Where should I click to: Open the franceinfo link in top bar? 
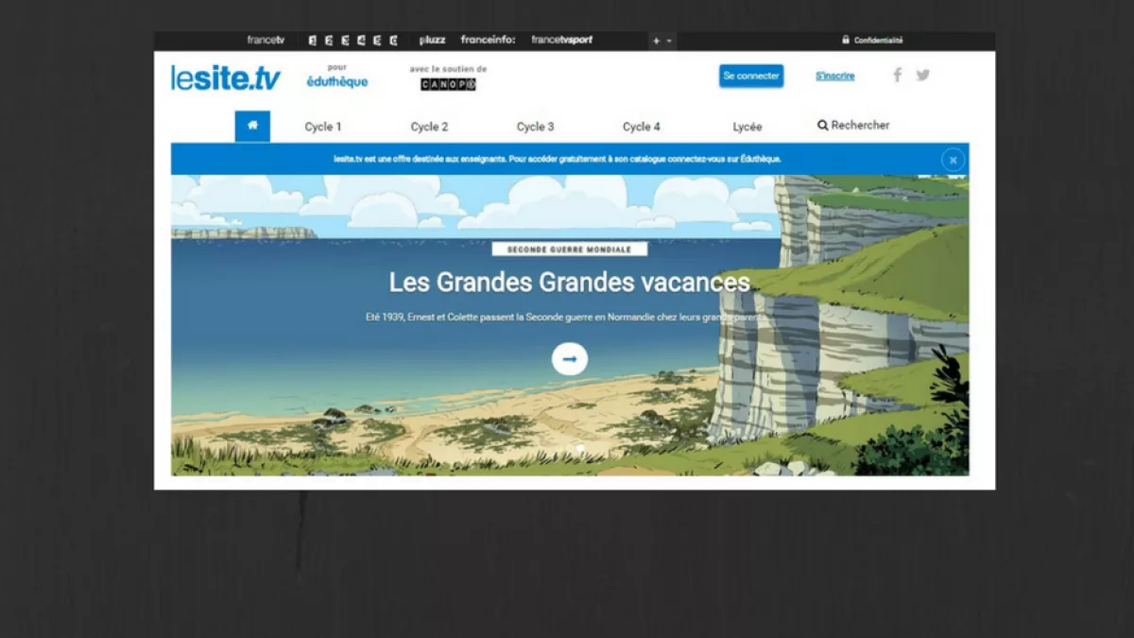488,41
